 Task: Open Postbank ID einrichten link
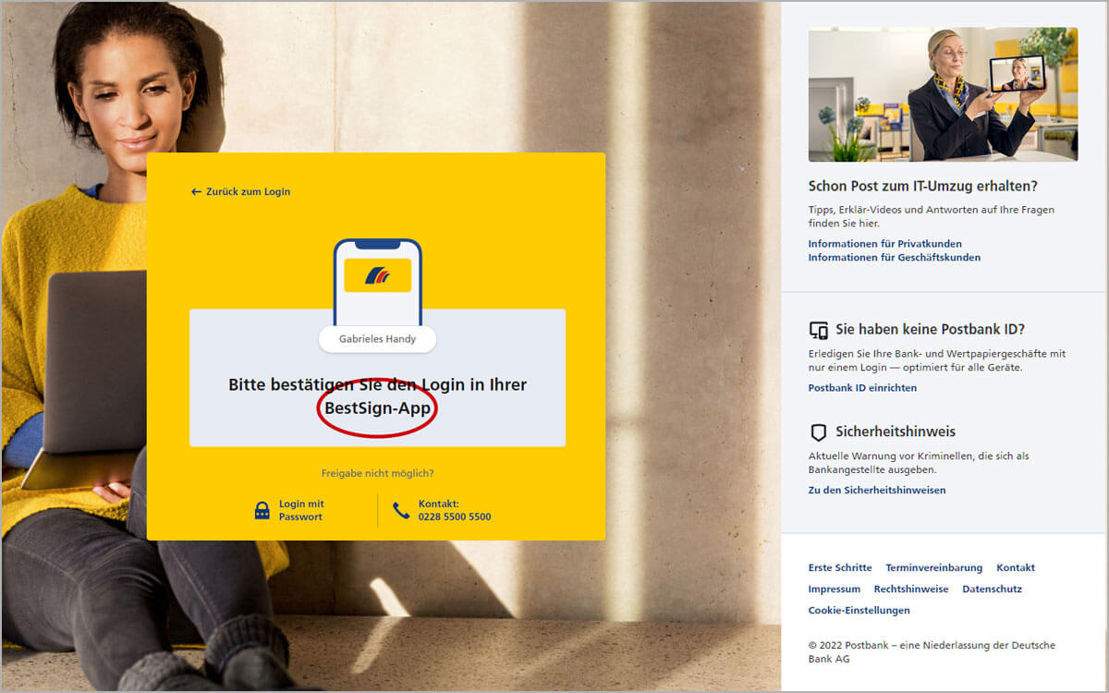[862, 388]
